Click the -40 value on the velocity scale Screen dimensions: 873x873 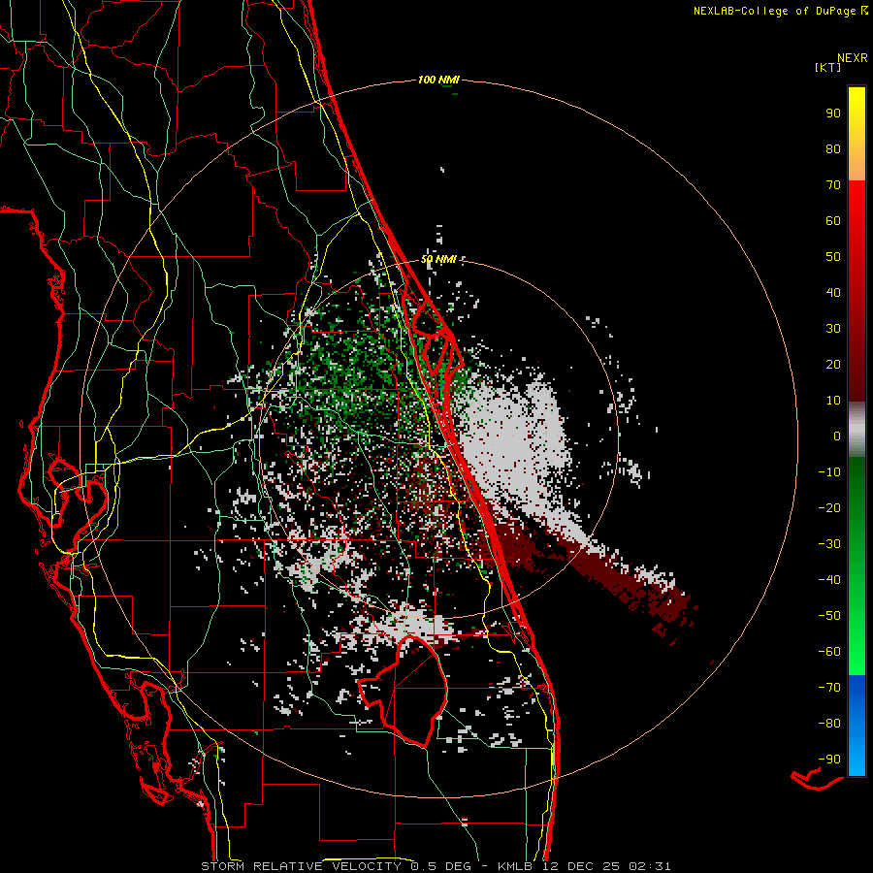click(x=829, y=580)
